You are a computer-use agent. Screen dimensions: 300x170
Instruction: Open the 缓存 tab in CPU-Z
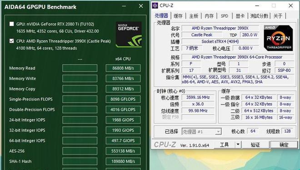click(178, 16)
